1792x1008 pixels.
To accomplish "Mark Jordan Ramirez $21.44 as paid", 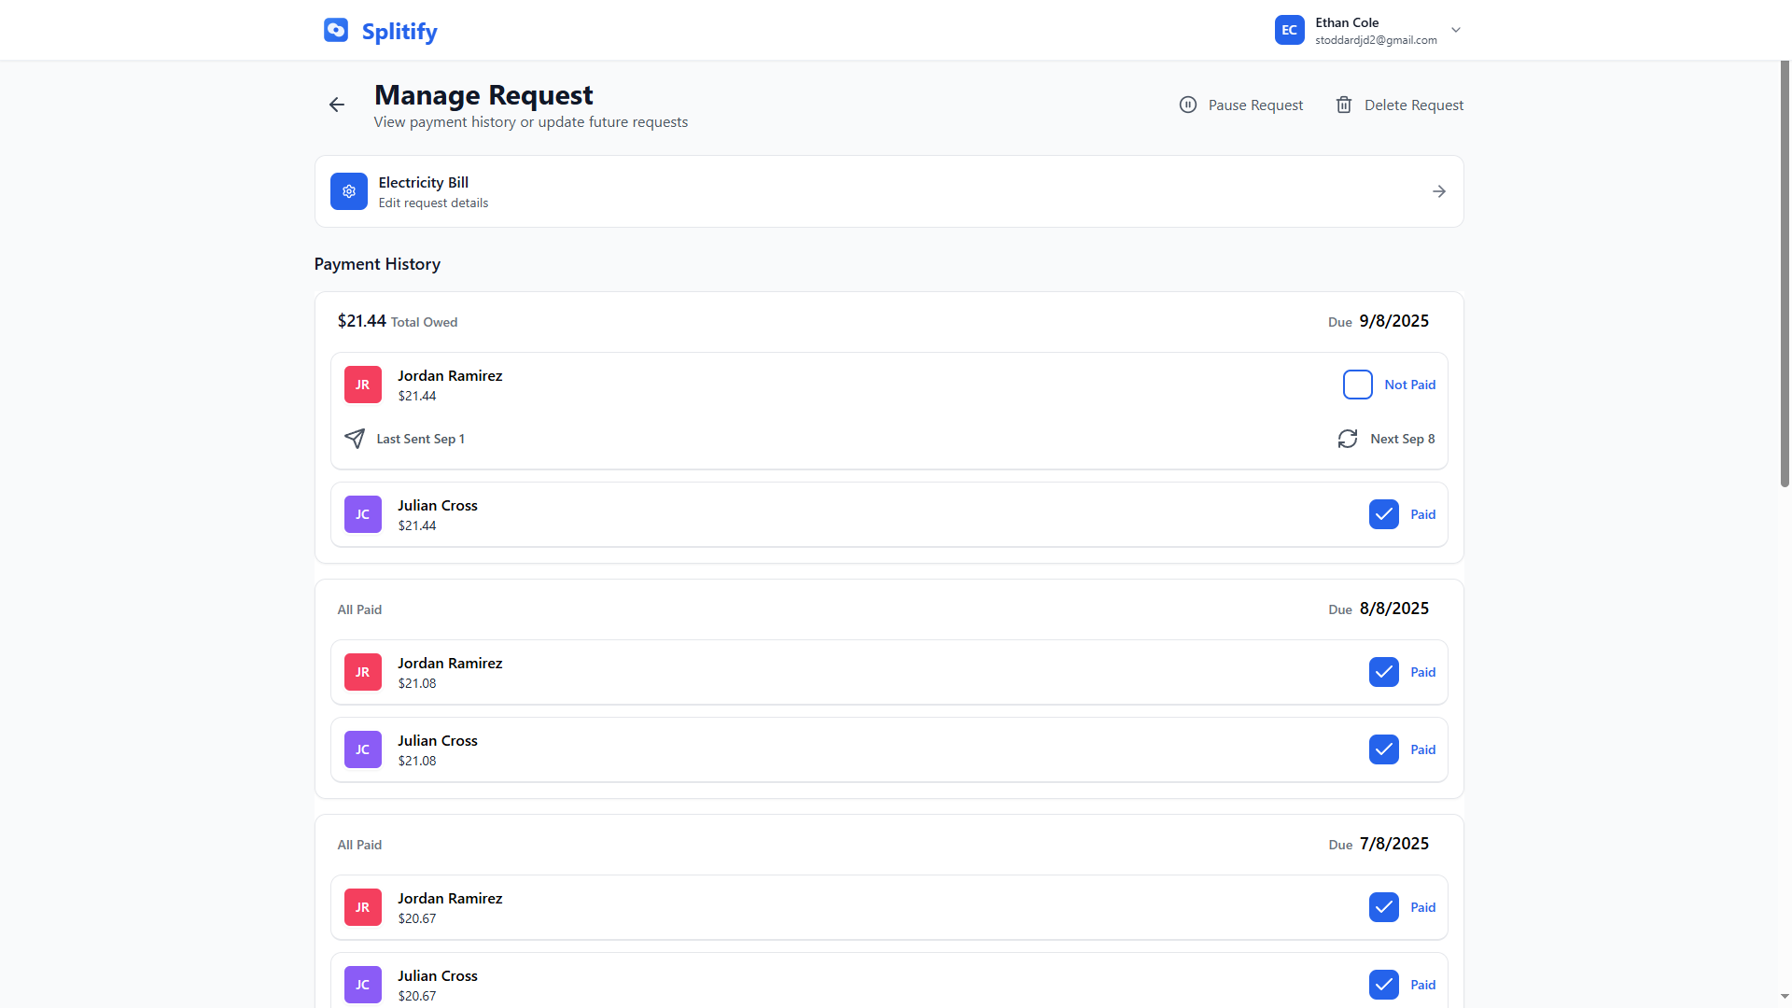I will click(1357, 385).
